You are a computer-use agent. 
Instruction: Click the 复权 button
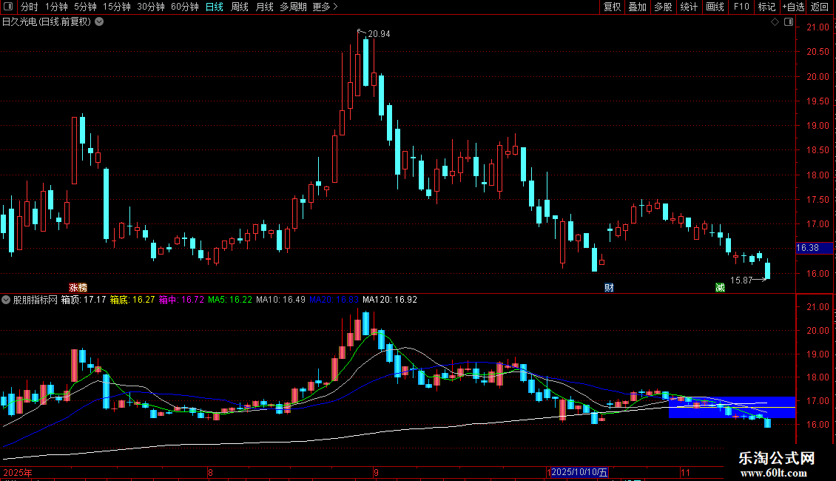click(x=612, y=7)
